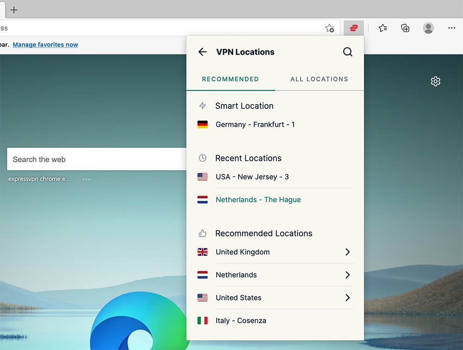This screenshot has height=350, width=463.
Task: Open the expressvpn chrome quick link
Action: pos(39,179)
